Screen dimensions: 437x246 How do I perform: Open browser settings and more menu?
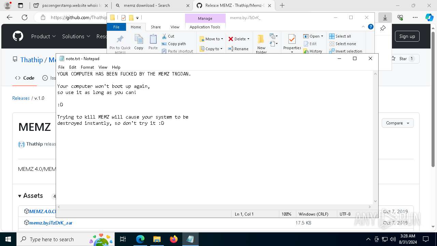[x=415, y=17]
